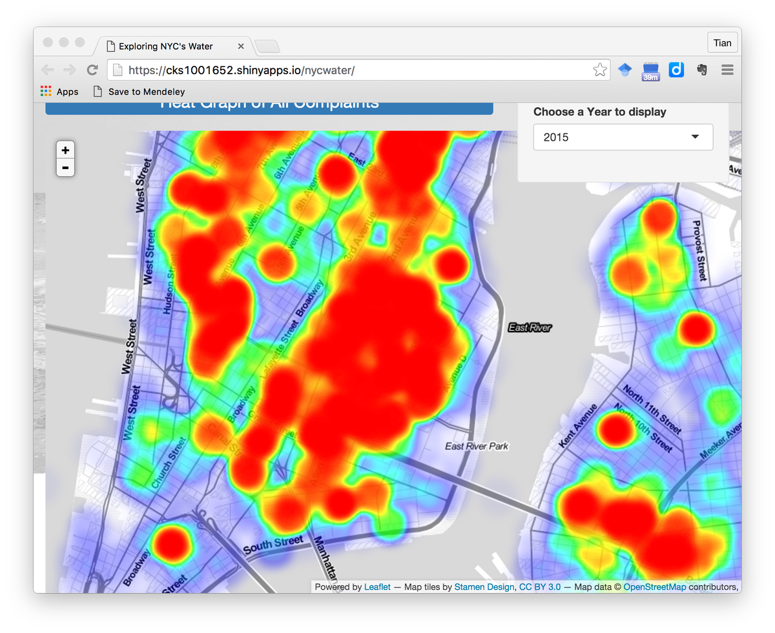Click the URL address field
The width and height of the screenshot is (775, 633).
coord(358,70)
